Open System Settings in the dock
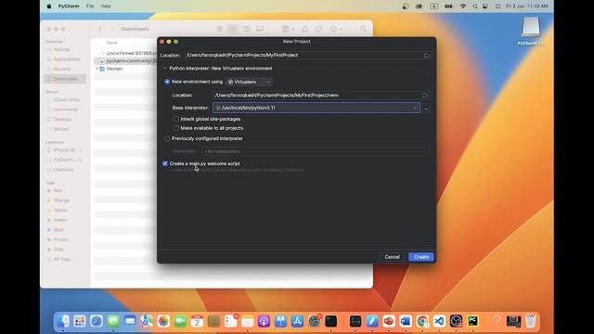This screenshot has height=334, width=594. click(314, 321)
